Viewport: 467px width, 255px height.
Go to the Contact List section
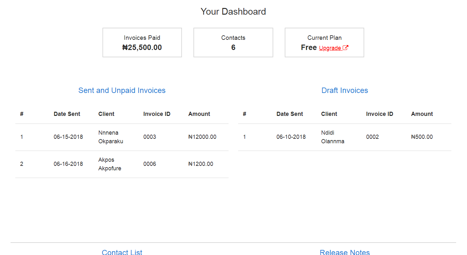(x=122, y=252)
